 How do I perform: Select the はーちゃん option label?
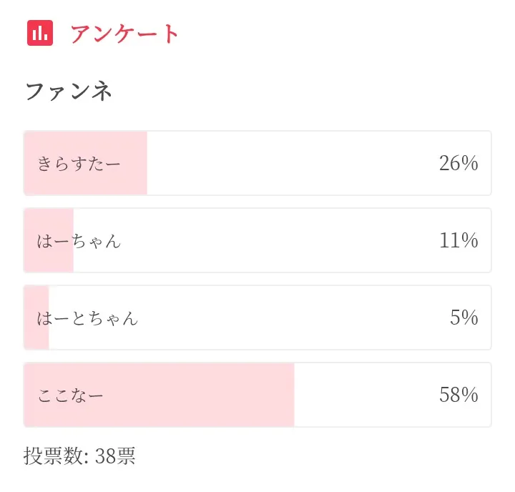(79, 241)
